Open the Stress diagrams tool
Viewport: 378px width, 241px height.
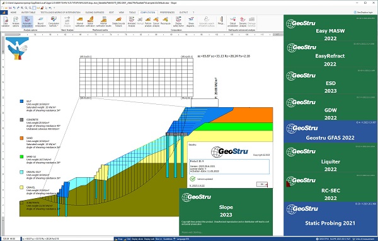pos(191,21)
